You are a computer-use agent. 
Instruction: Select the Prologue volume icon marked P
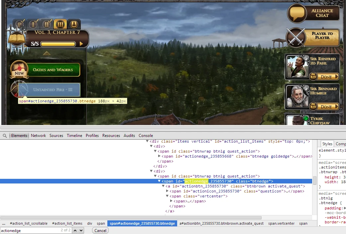(20, 24)
